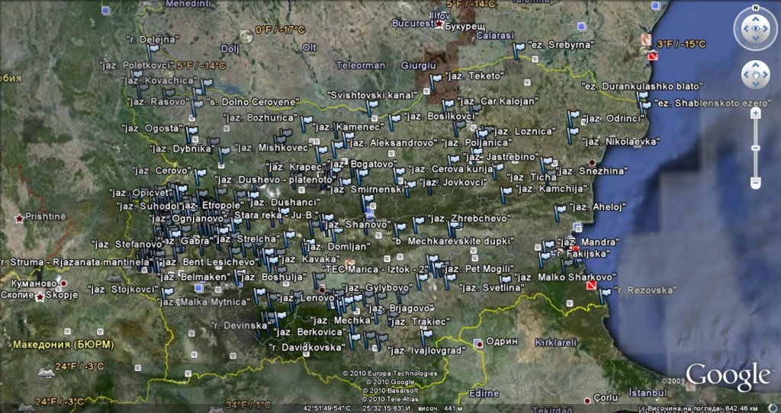Click the N north-up marker on compass ring
Screen dimensions: 781x413
tap(756, 8)
